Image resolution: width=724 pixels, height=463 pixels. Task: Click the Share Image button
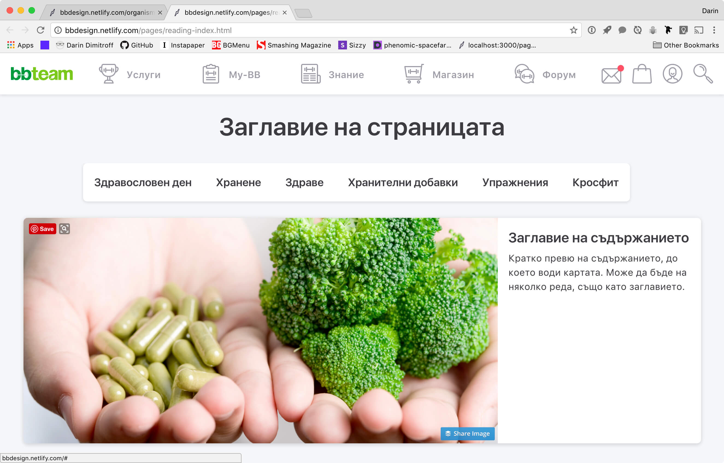[467, 434]
